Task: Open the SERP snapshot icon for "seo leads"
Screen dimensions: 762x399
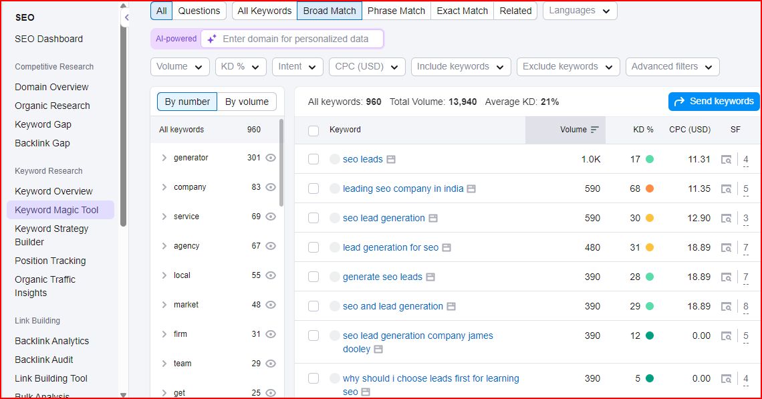Action: pyautogui.click(x=725, y=159)
